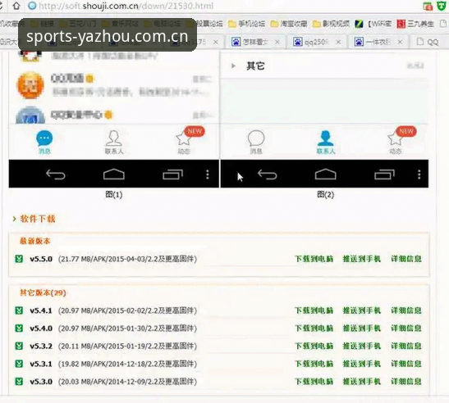Close the 一件衣 tab
This screenshot has width=449, height=403.
point(401,42)
